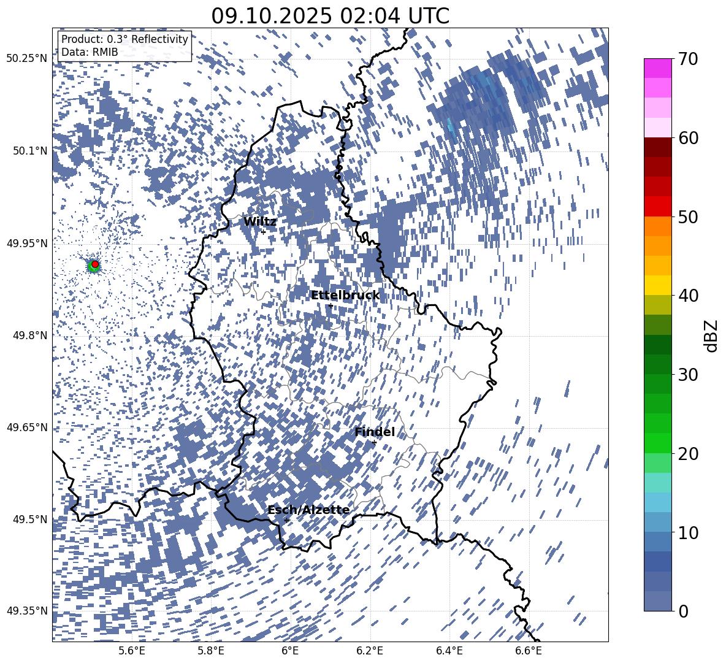Screen dimensions: 726x663
Task: Click the colorbar tick label 0
Action: tap(684, 611)
